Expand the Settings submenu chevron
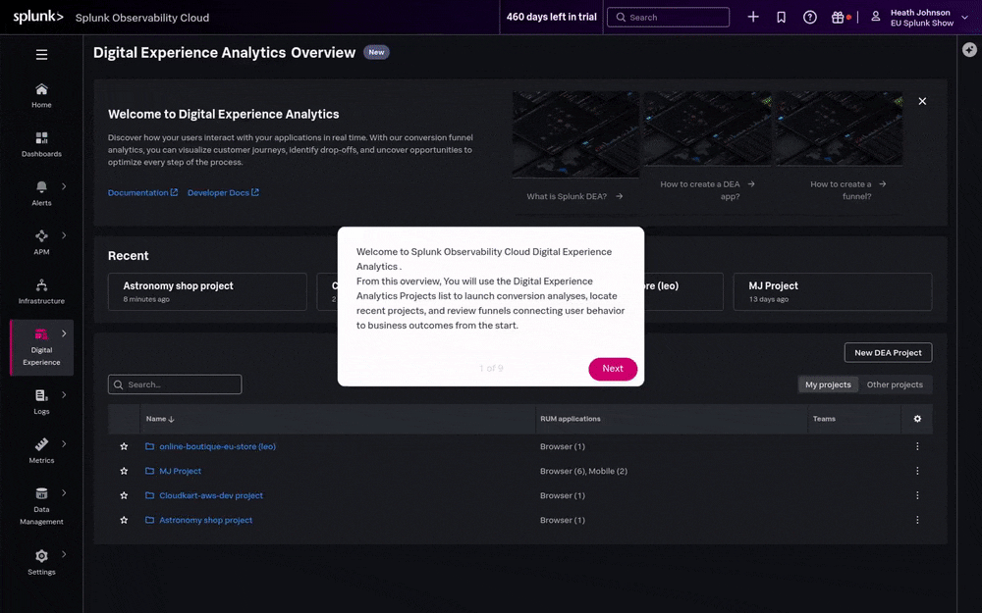The width and height of the screenshot is (982, 613). 64,554
